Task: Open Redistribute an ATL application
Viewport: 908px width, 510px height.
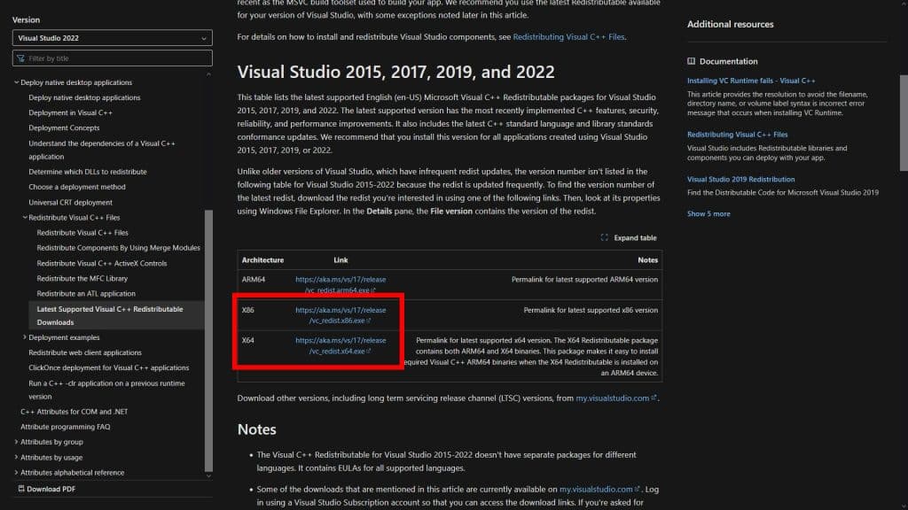Action: pyautogui.click(x=86, y=294)
